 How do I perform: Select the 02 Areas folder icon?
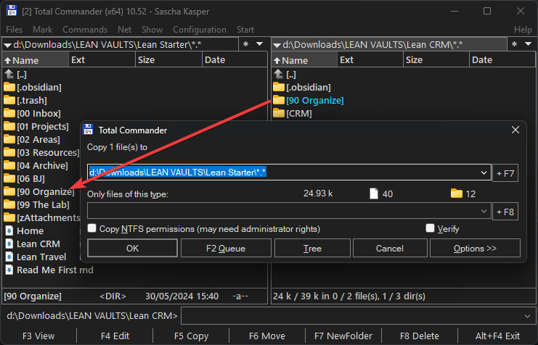(x=9, y=139)
